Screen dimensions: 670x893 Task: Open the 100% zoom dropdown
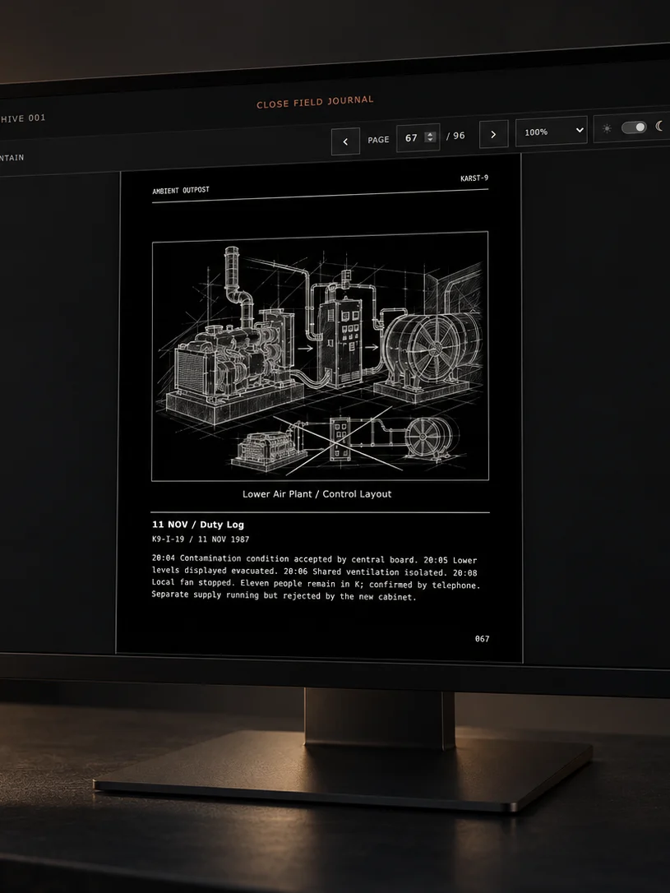[x=551, y=132]
